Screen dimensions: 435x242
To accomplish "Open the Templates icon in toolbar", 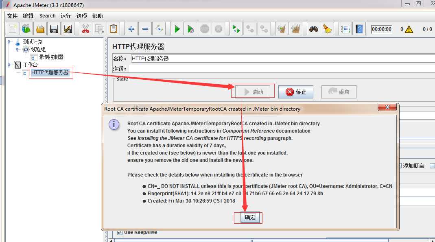I will [26, 29].
